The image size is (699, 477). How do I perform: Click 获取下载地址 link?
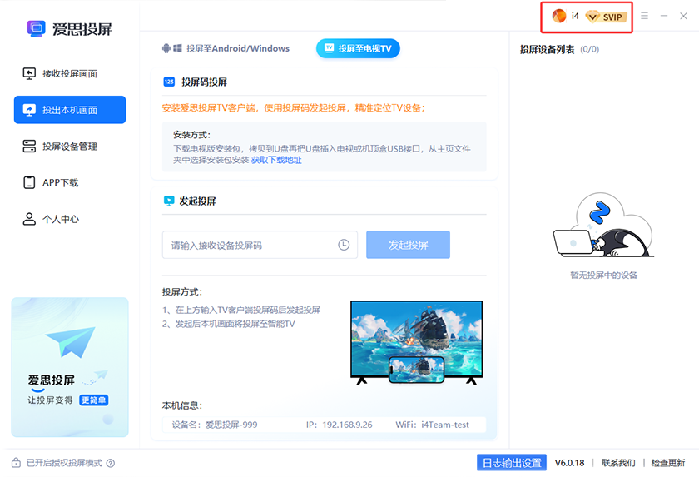276,160
